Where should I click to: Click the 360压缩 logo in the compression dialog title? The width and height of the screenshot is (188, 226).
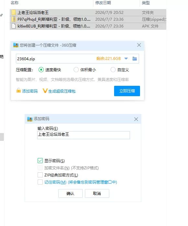(16, 45)
